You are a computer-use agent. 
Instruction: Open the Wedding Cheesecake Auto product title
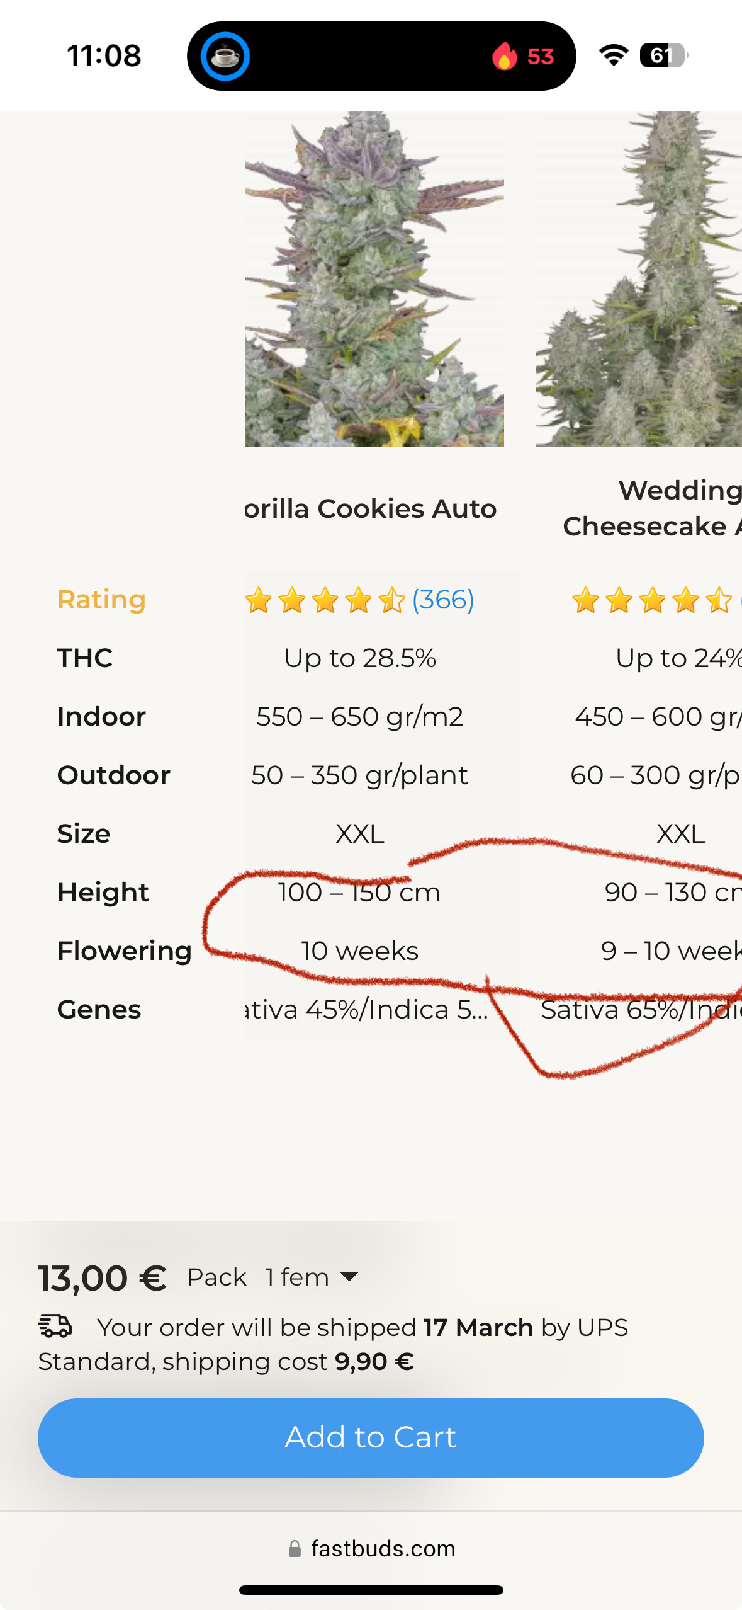652,508
